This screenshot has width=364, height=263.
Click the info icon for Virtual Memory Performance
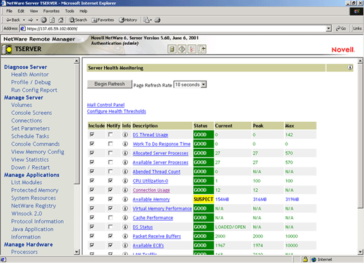[125, 208]
